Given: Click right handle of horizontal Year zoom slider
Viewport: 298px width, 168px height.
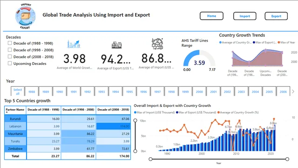Looking at the screenshot, I should pyautogui.click(x=287, y=159).
